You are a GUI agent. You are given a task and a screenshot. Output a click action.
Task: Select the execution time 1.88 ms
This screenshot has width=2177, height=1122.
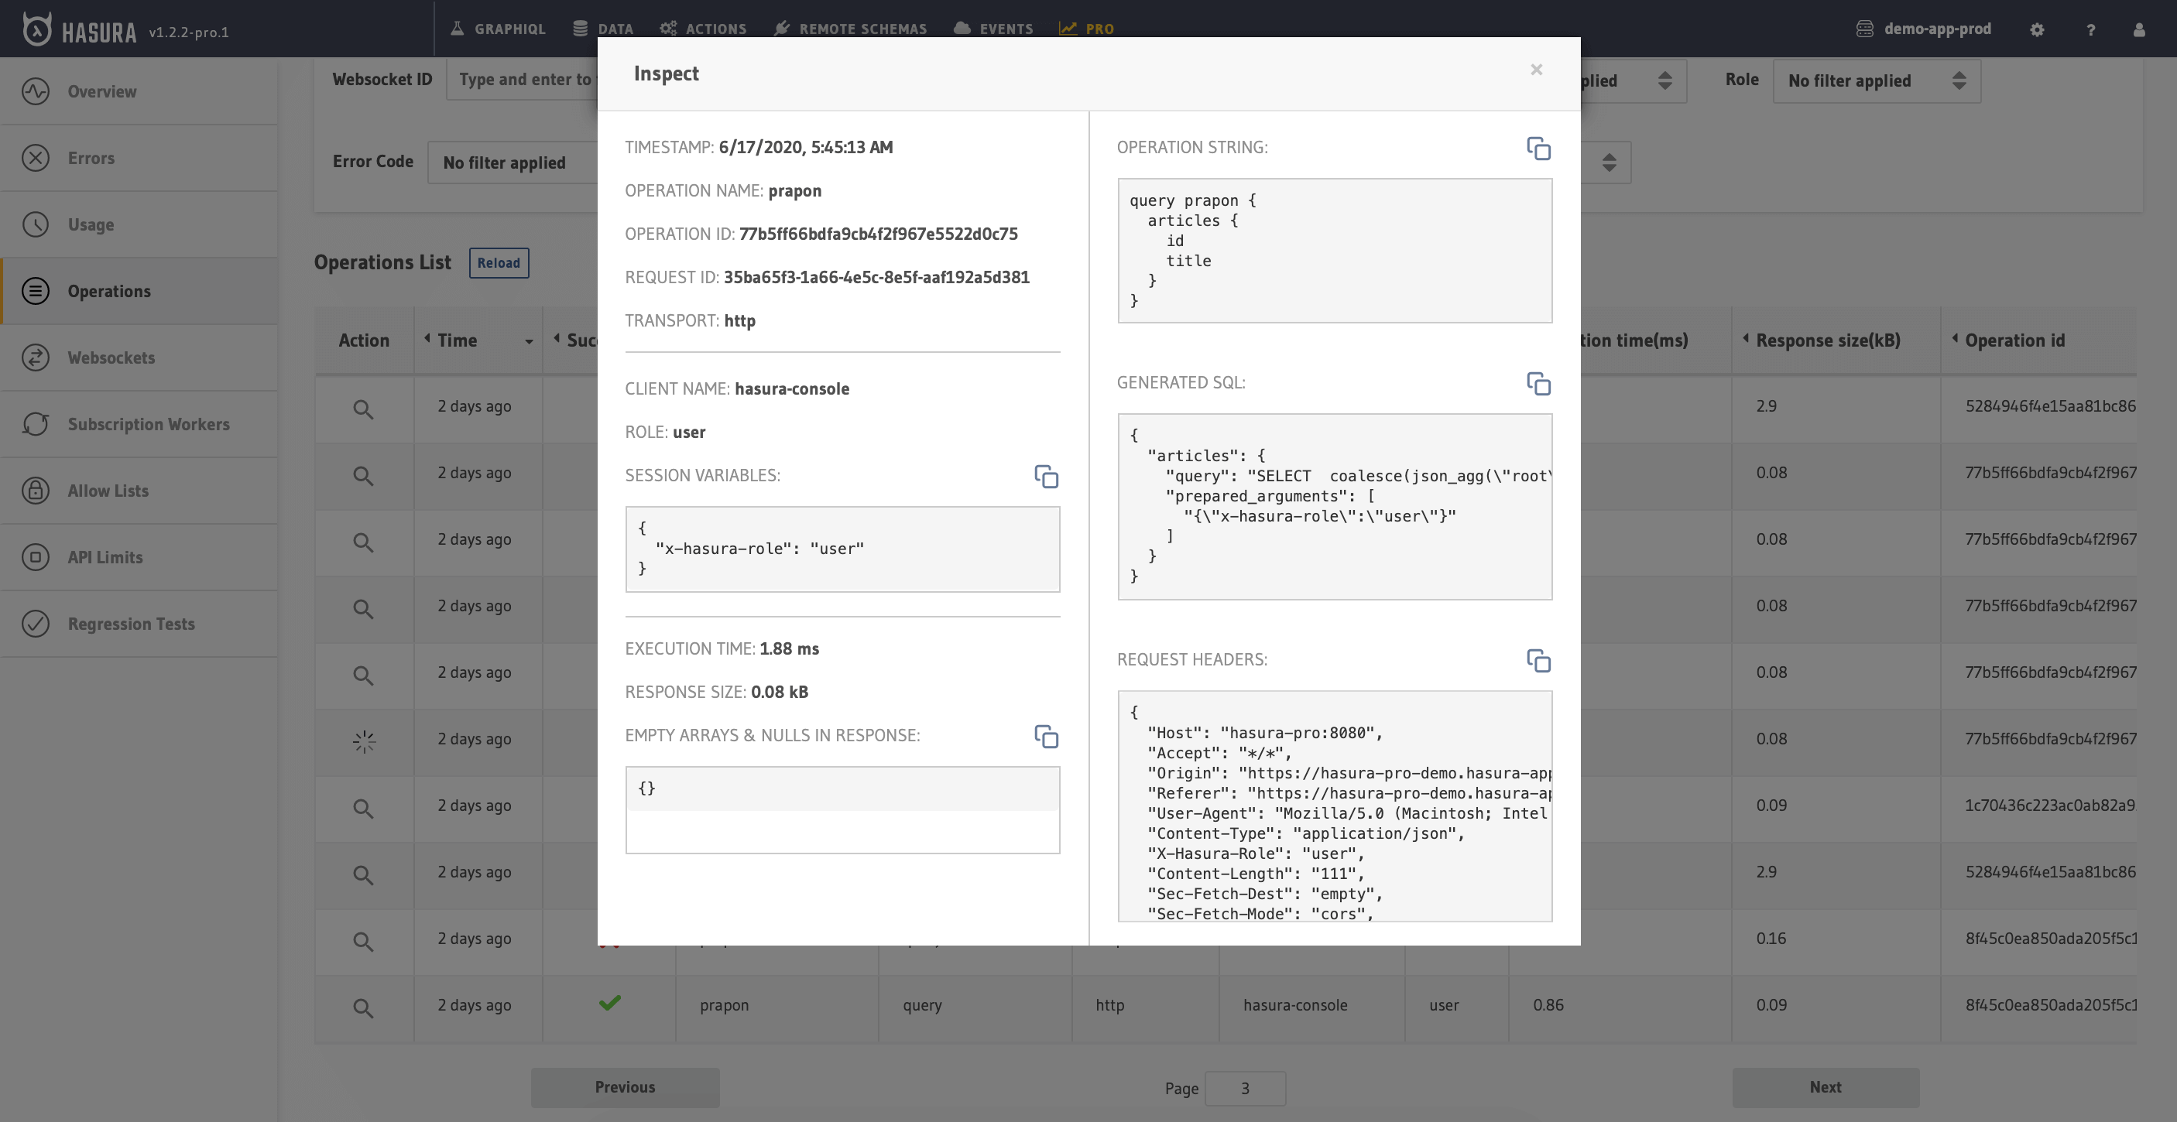tap(790, 649)
